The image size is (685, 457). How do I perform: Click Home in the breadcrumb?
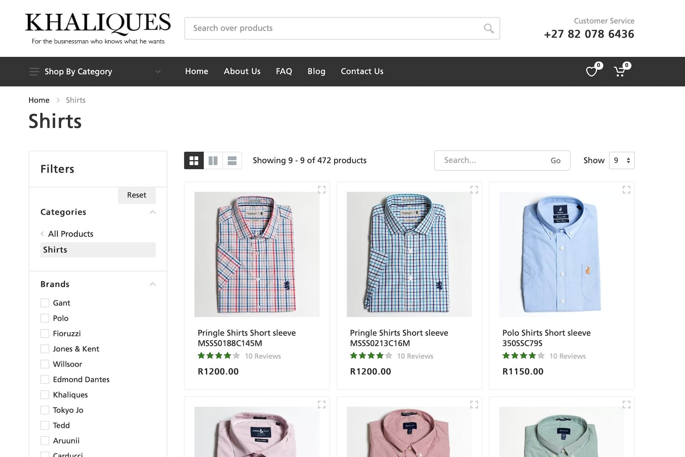point(39,100)
